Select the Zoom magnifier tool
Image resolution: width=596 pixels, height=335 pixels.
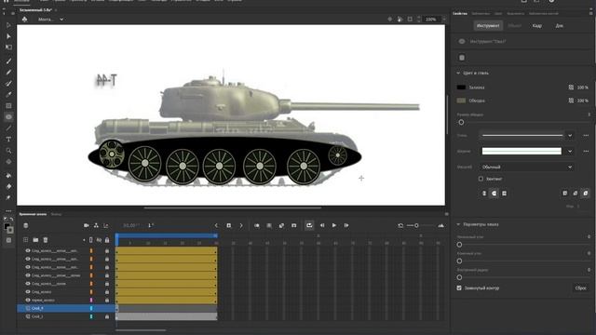click(8, 151)
